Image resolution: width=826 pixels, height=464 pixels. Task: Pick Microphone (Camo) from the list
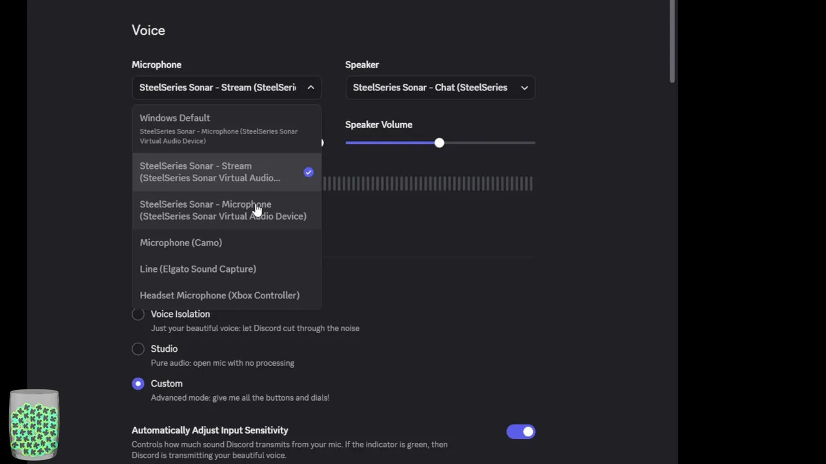pyautogui.click(x=181, y=243)
